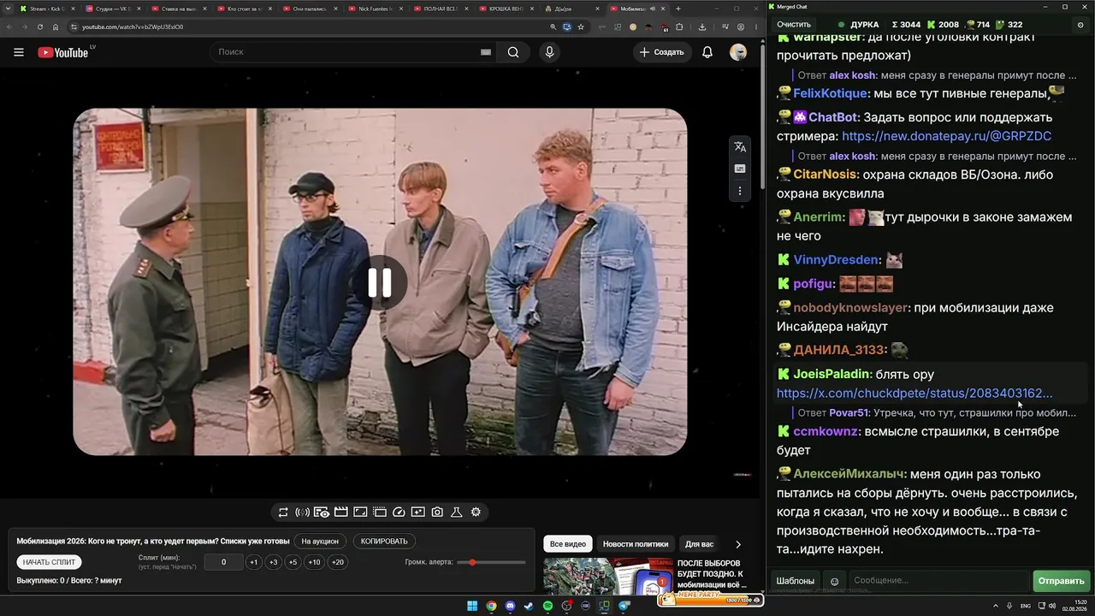Screen dimensions: 1095x616
Task: Click the Создать create button
Action: click(661, 52)
